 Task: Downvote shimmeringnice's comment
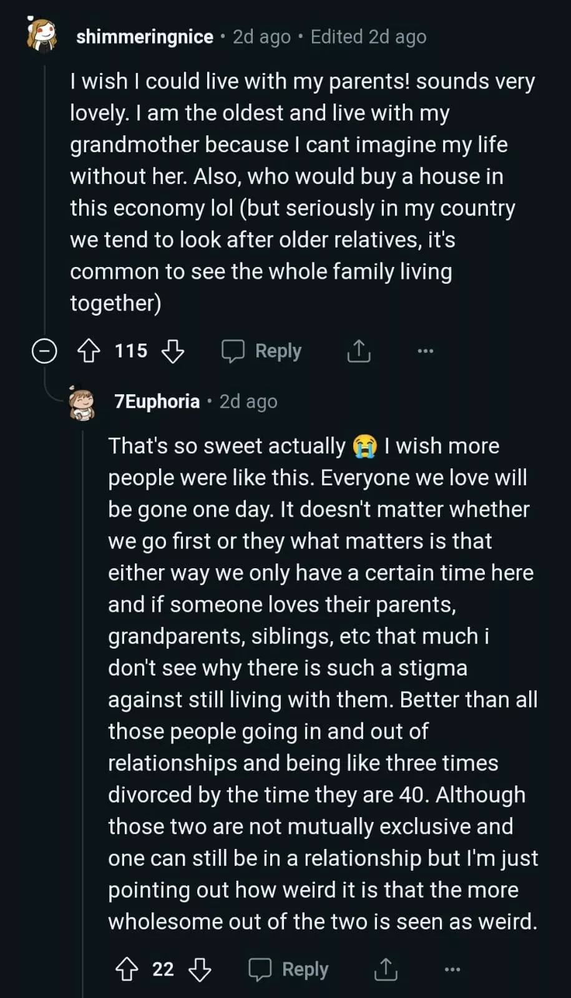(x=173, y=351)
